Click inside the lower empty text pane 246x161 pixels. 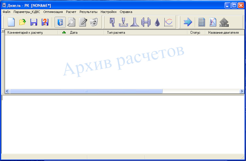click(x=123, y=124)
